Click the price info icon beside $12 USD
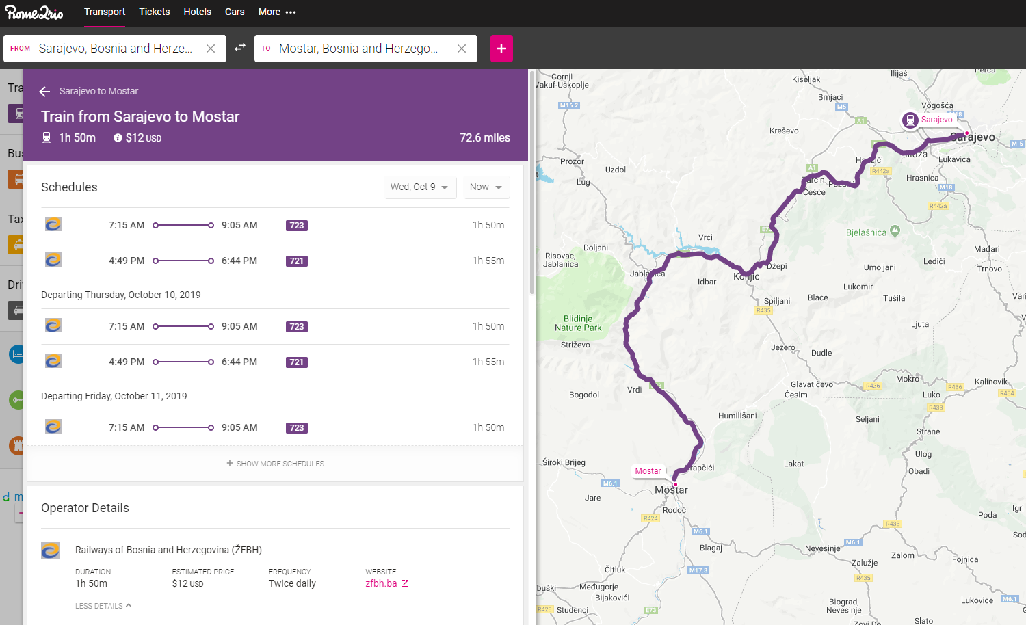 [118, 138]
